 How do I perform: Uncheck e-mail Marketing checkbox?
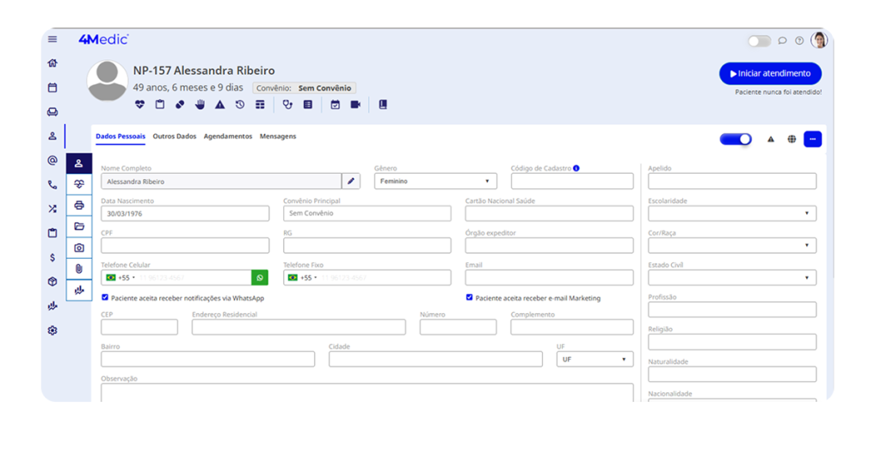tap(470, 298)
